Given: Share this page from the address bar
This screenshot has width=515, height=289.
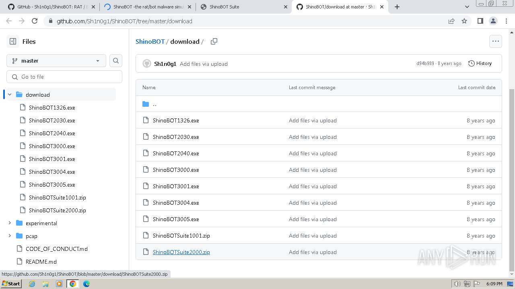Looking at the screenshot, I should [x=451, y=21].
